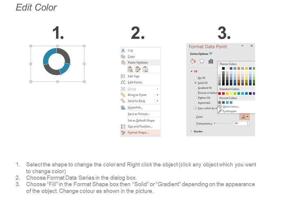Switch to the Effects pentagon icon
The width and height of the screenshot is (282, 211).
202,61
